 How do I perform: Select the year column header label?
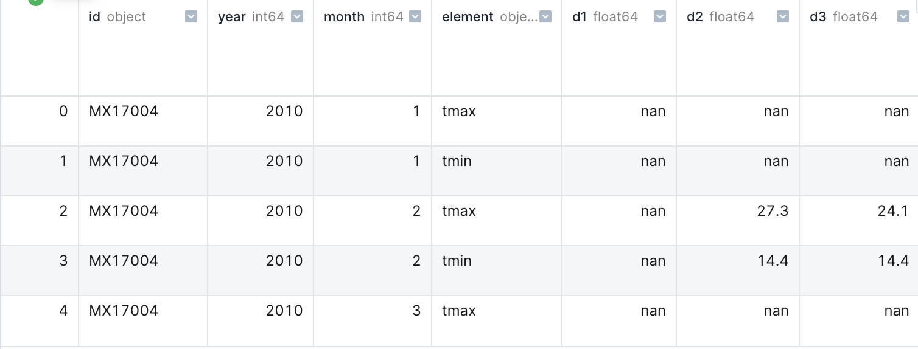coord(232,17)
